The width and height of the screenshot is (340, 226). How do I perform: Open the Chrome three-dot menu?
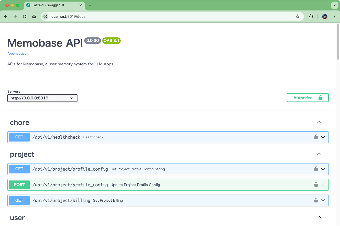click(334, 16)
